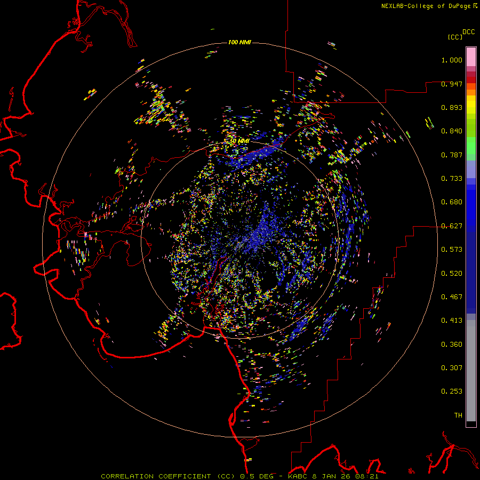Screen dimensions: 480x480
Task: Select the 0.573 scale value
Action: [x=452, y=250]
